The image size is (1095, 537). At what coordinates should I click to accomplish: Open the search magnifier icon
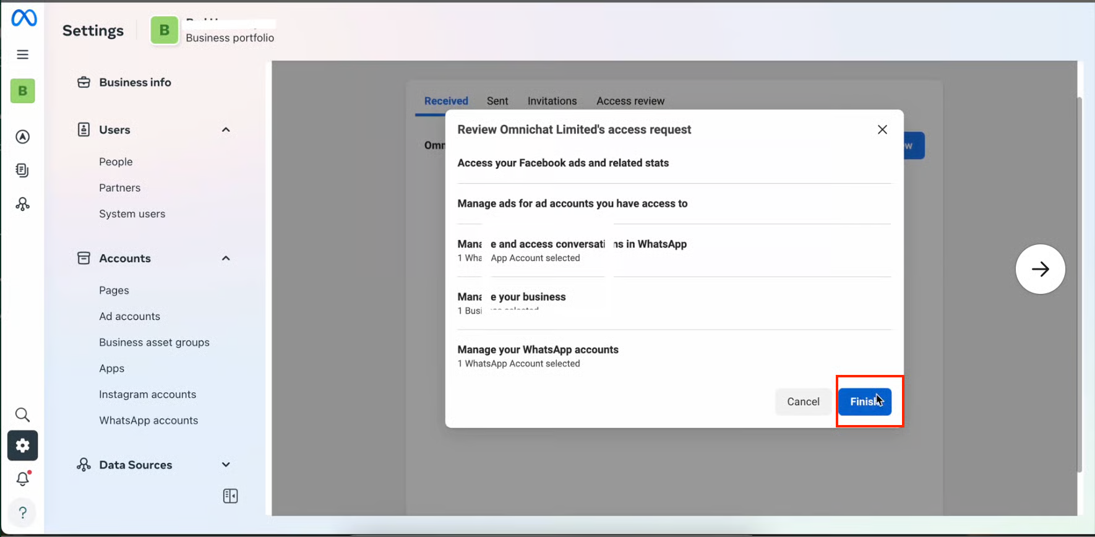point(22,415)
